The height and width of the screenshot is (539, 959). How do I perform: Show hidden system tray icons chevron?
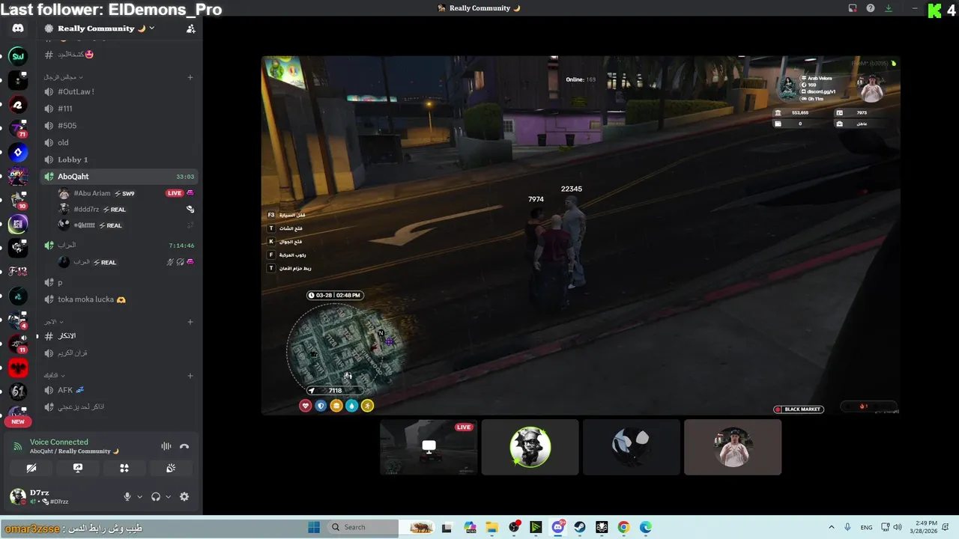[831, 527]
